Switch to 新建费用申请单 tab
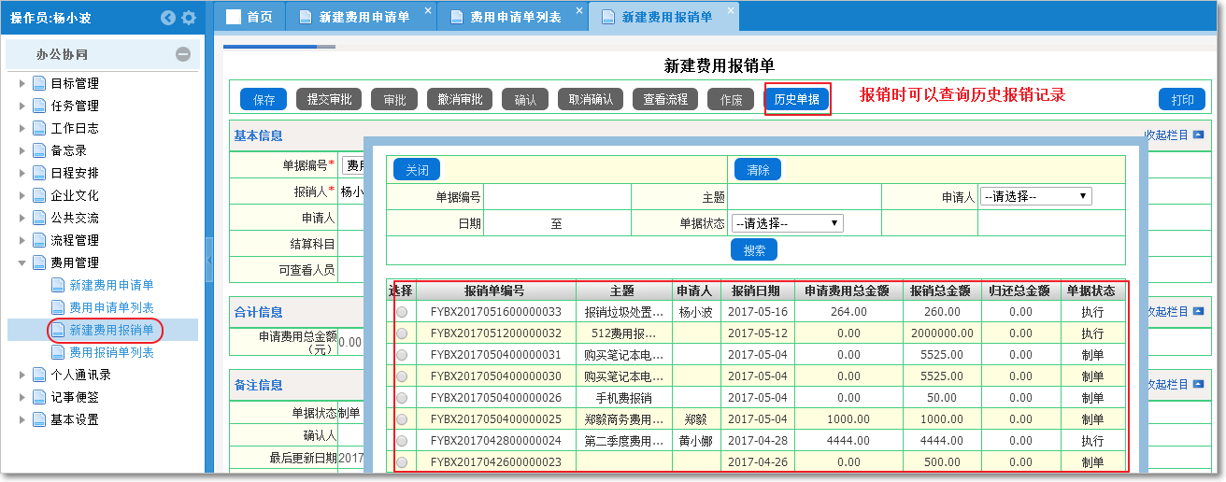Screen dimensions: 1226x482 click(x=361, y=17)
